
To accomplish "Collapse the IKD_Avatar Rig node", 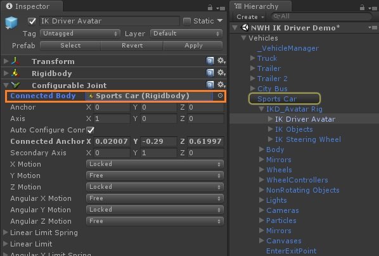I will pyautogui.click(x=261, y=109).
